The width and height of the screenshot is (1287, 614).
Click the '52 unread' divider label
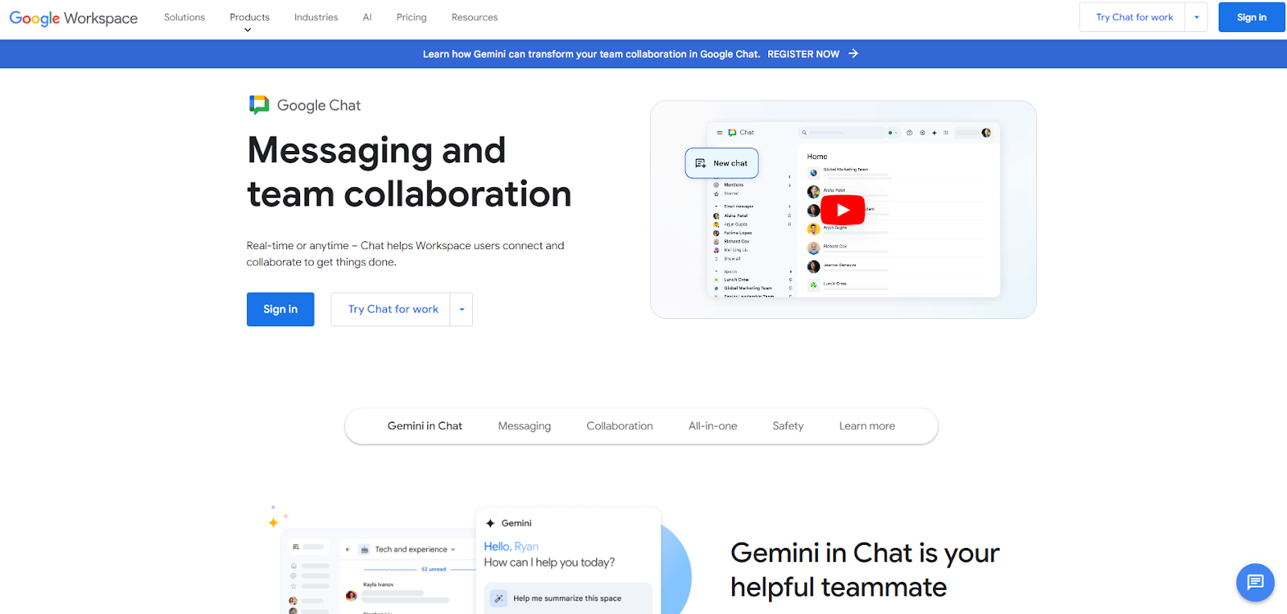[x=434, y=569]
